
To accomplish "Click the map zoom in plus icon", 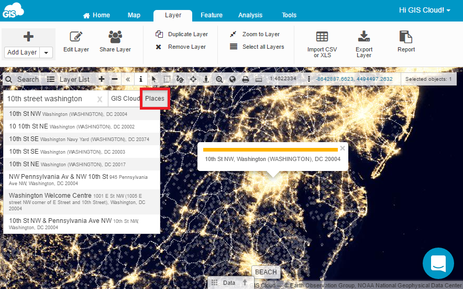I will click(102, 79).
